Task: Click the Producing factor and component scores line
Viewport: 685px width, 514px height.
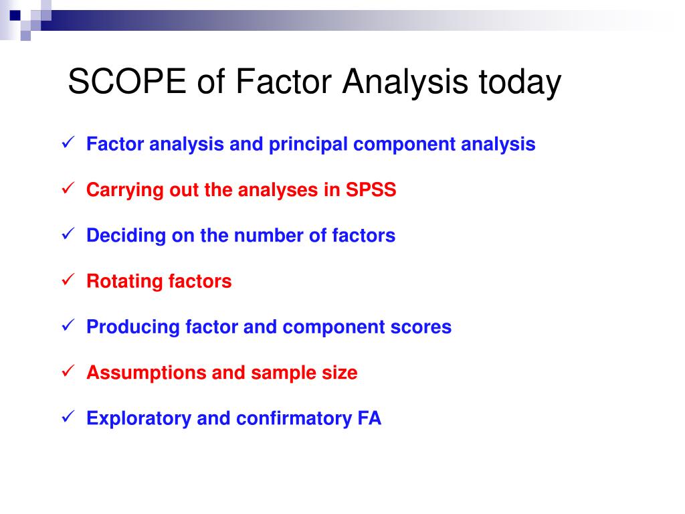Action: tap(269, 327)
